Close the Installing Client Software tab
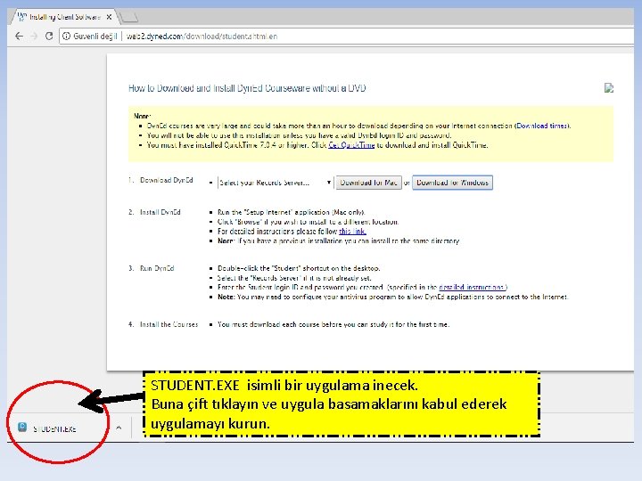 click(109, 17)
